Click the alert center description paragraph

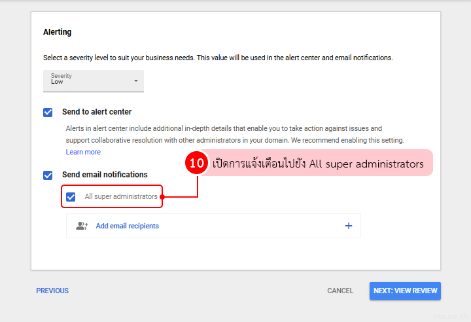[x=229, y=134]
